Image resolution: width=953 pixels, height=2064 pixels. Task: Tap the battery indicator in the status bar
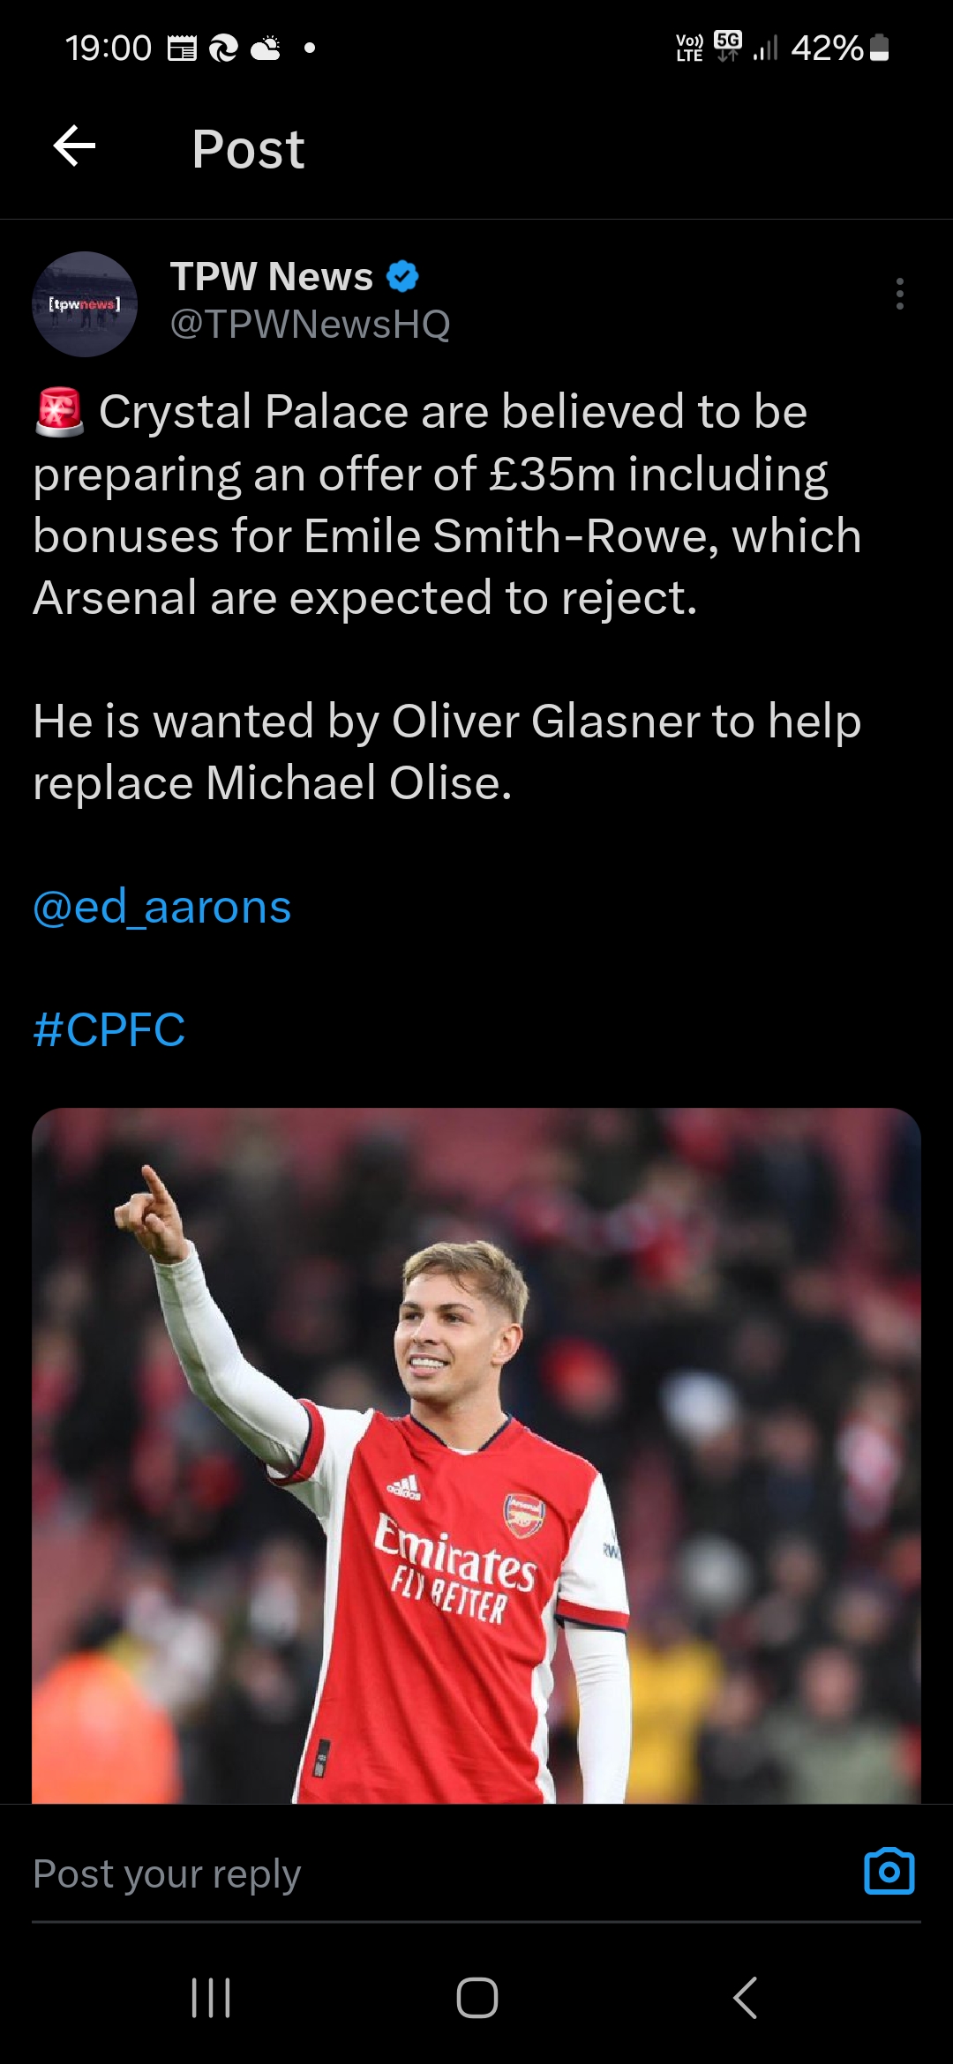pos(879,48)
